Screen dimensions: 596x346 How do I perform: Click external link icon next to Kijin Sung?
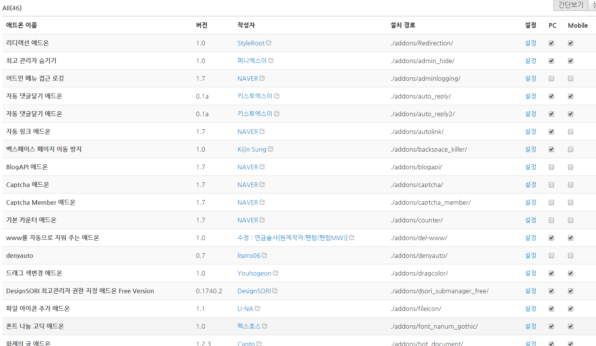click(271, 149)
